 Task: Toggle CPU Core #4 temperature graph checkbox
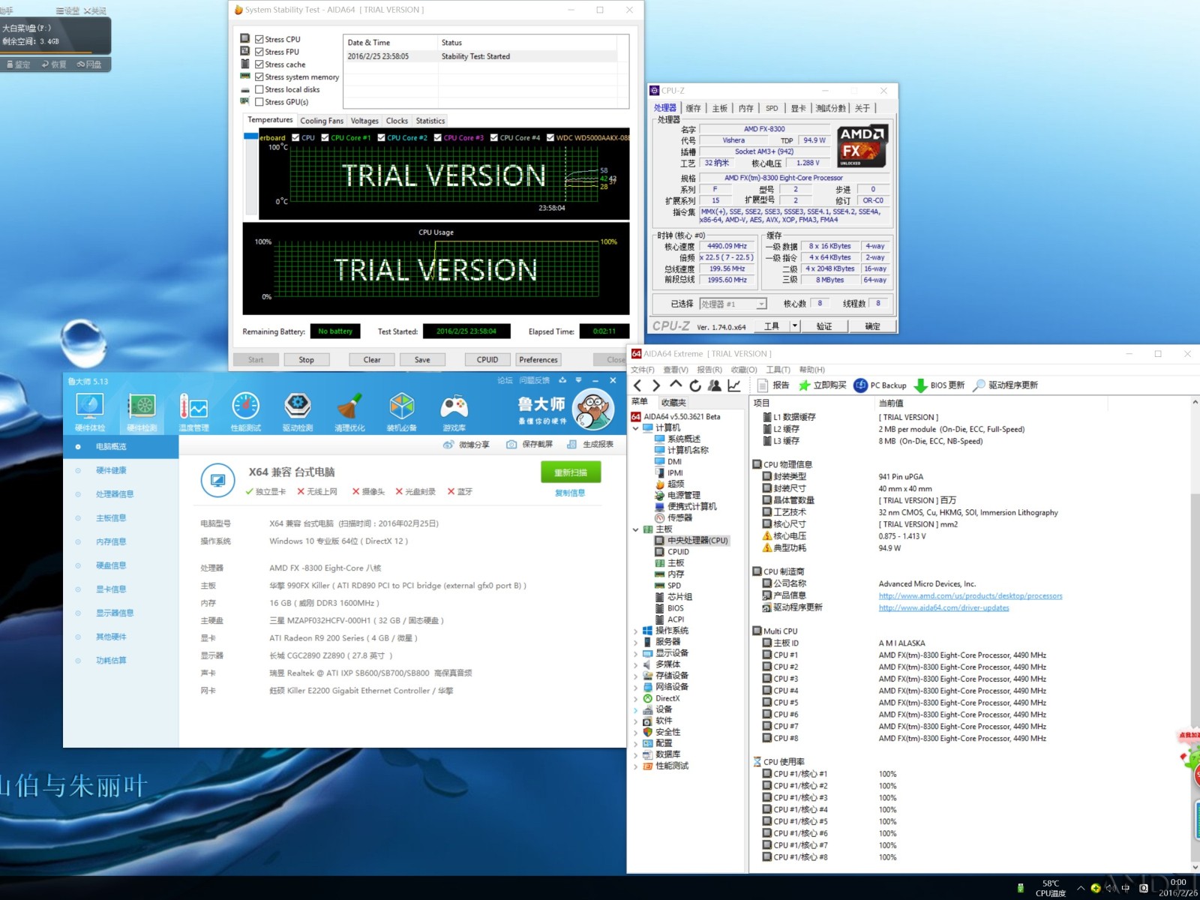click(x=494, y=138)
